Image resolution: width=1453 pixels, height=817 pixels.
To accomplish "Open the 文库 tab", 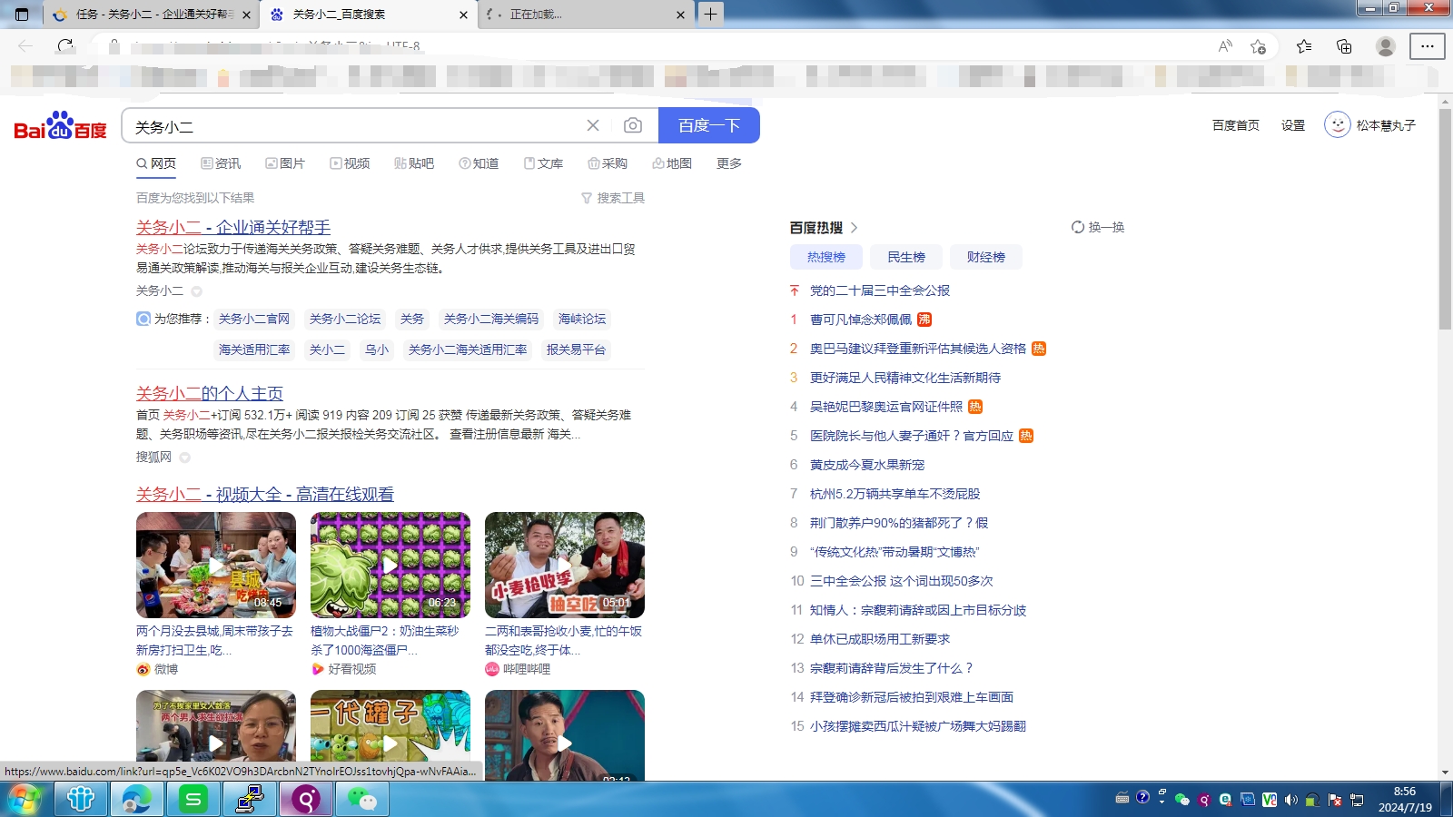I will (x=543, y=163).
